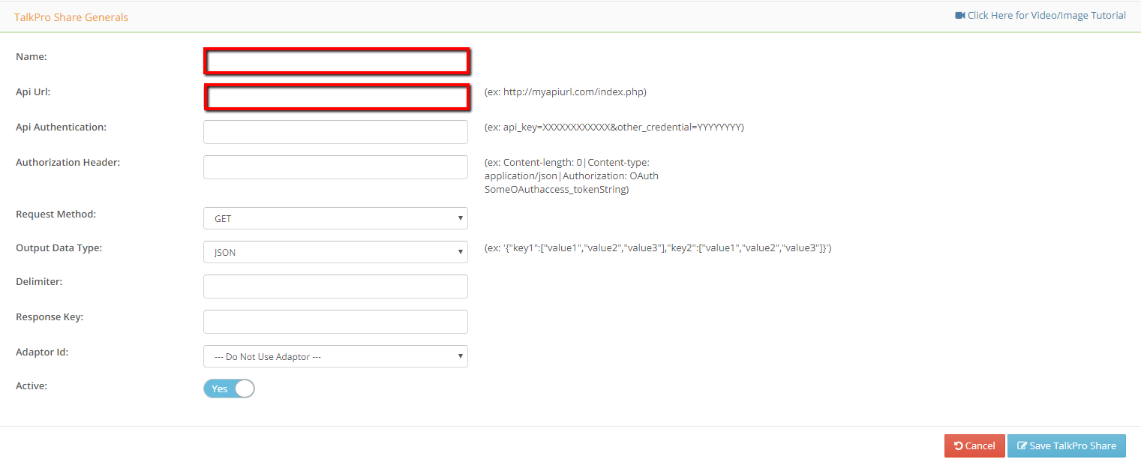The width and height of the screenshot is (1141, 462).
Task: Open the Video/Image Tutorial link
Action: point(1046,16)
